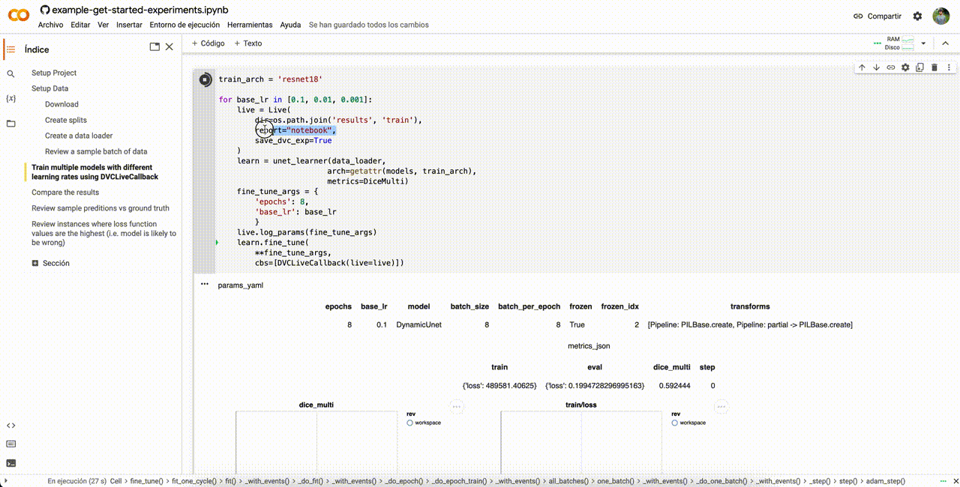The image size is (960, 487).
Task: Open the variables {x} panel
Action: pos(10,99)
